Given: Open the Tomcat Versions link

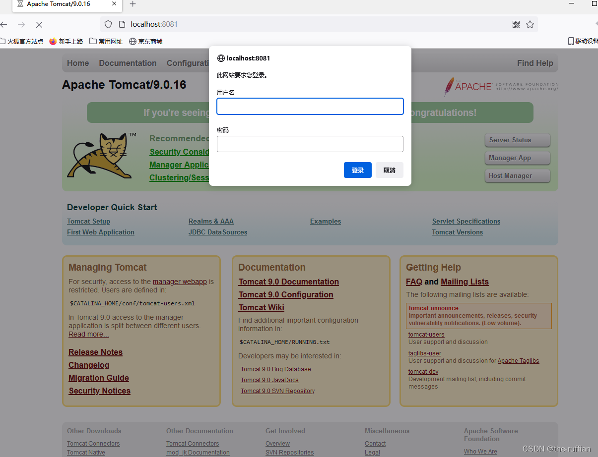Looking at the screenshot, I should (457, 232).
